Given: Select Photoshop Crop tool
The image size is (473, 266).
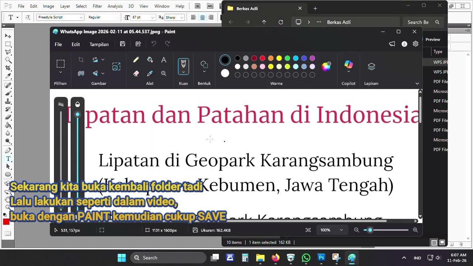Looking at the screenshot, I should (x=8, y=68).
